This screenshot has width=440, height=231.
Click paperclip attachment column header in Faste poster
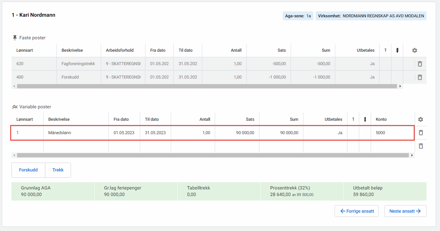click(x=397, y=50)
